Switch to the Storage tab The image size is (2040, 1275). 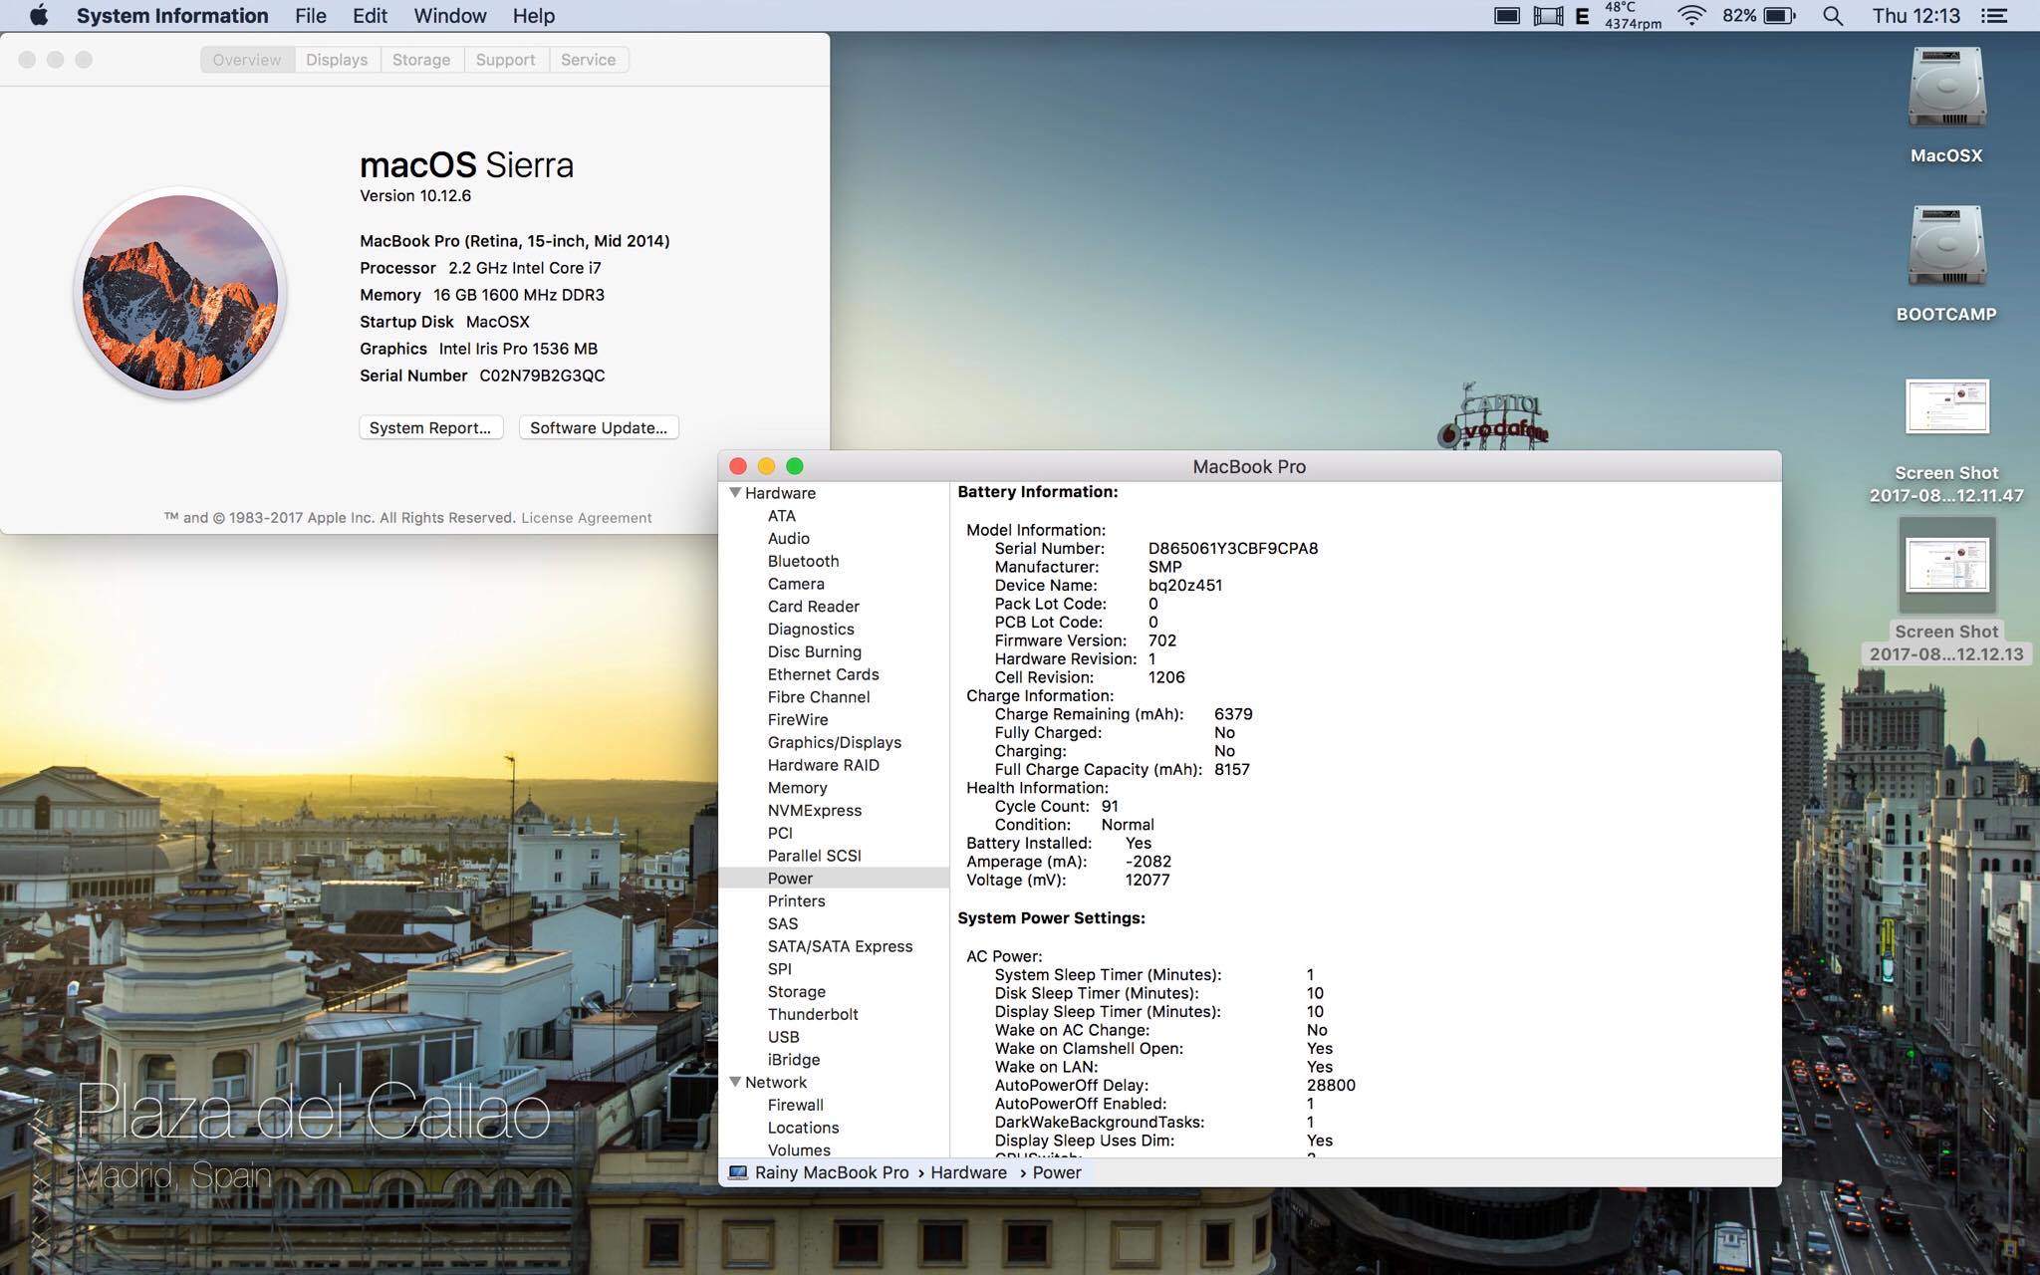click(x=421, y=60)
